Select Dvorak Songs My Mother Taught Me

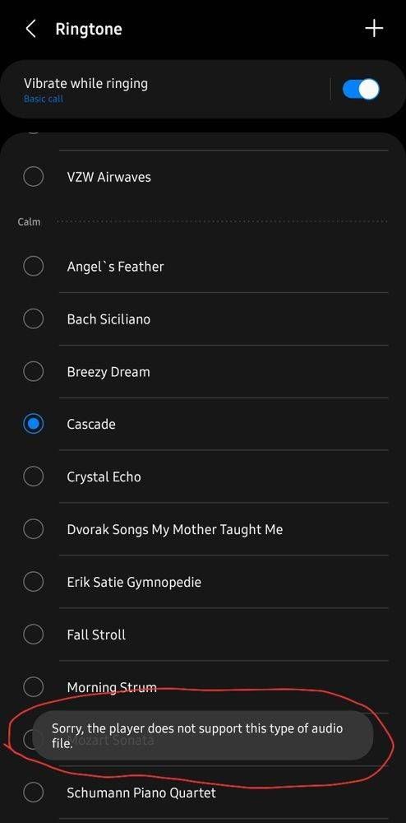205,529
